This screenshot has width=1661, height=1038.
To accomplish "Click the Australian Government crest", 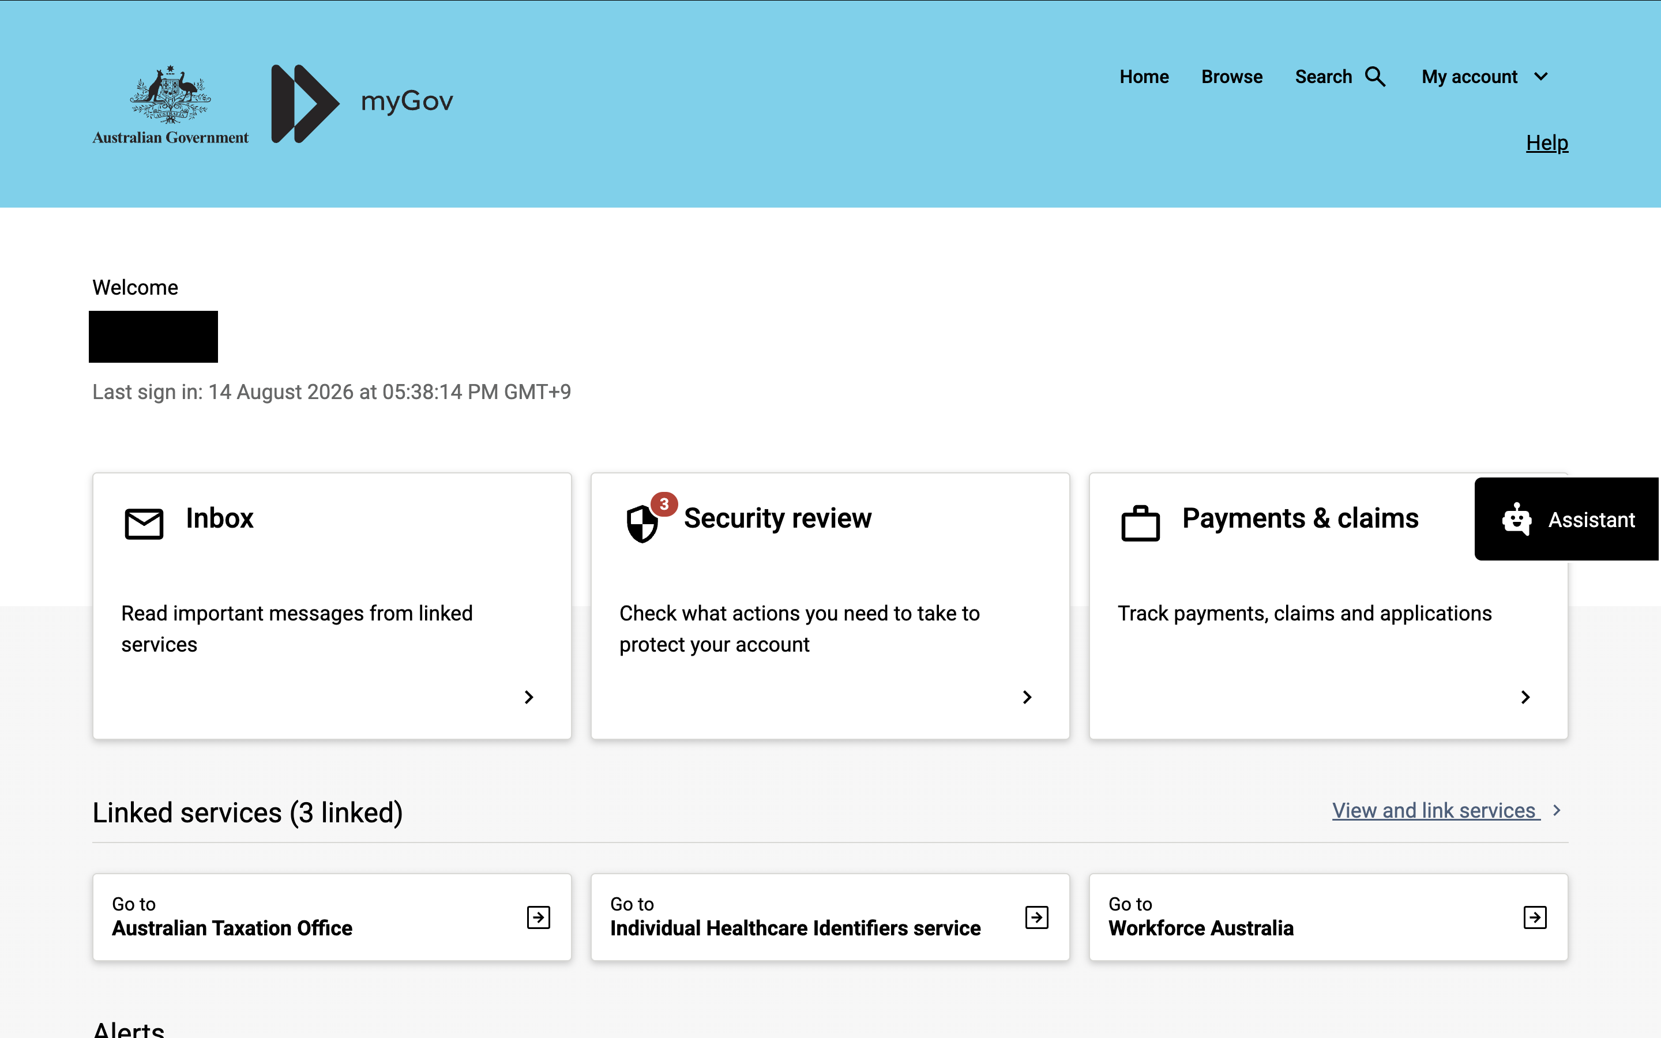I will [170, 104].
